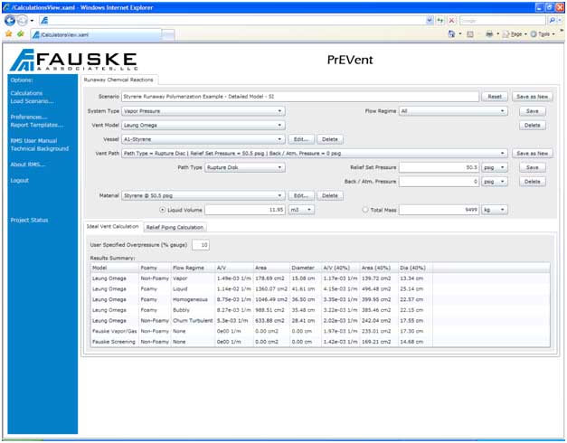Click Delete next to the Material dropdown
Viewport: 567px width, 443px height.
tap(330, 195)
